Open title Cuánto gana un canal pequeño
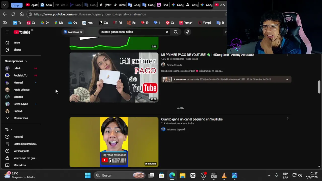This screenshot has height=181, width=322. 192,119
